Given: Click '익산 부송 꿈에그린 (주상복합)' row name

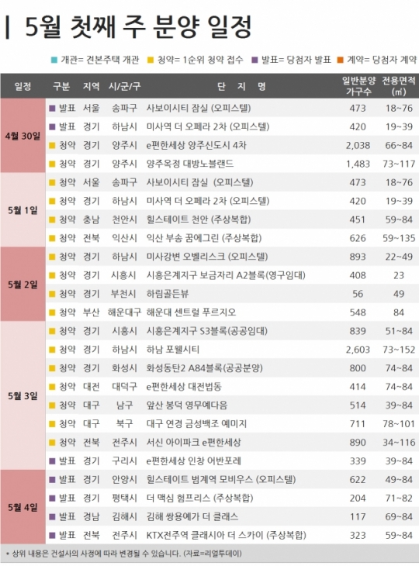Looking at the screenshot, I should [x=204, y=238].
